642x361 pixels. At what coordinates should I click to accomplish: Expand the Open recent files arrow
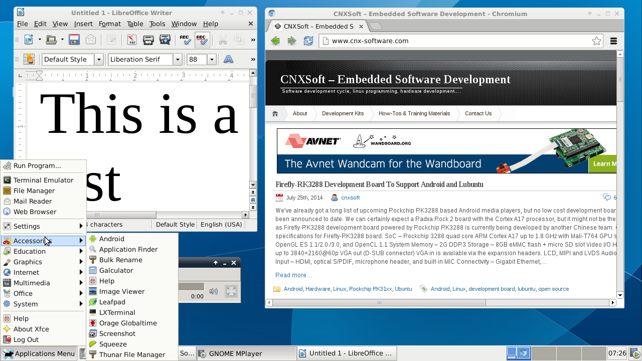tap(62, 39)
